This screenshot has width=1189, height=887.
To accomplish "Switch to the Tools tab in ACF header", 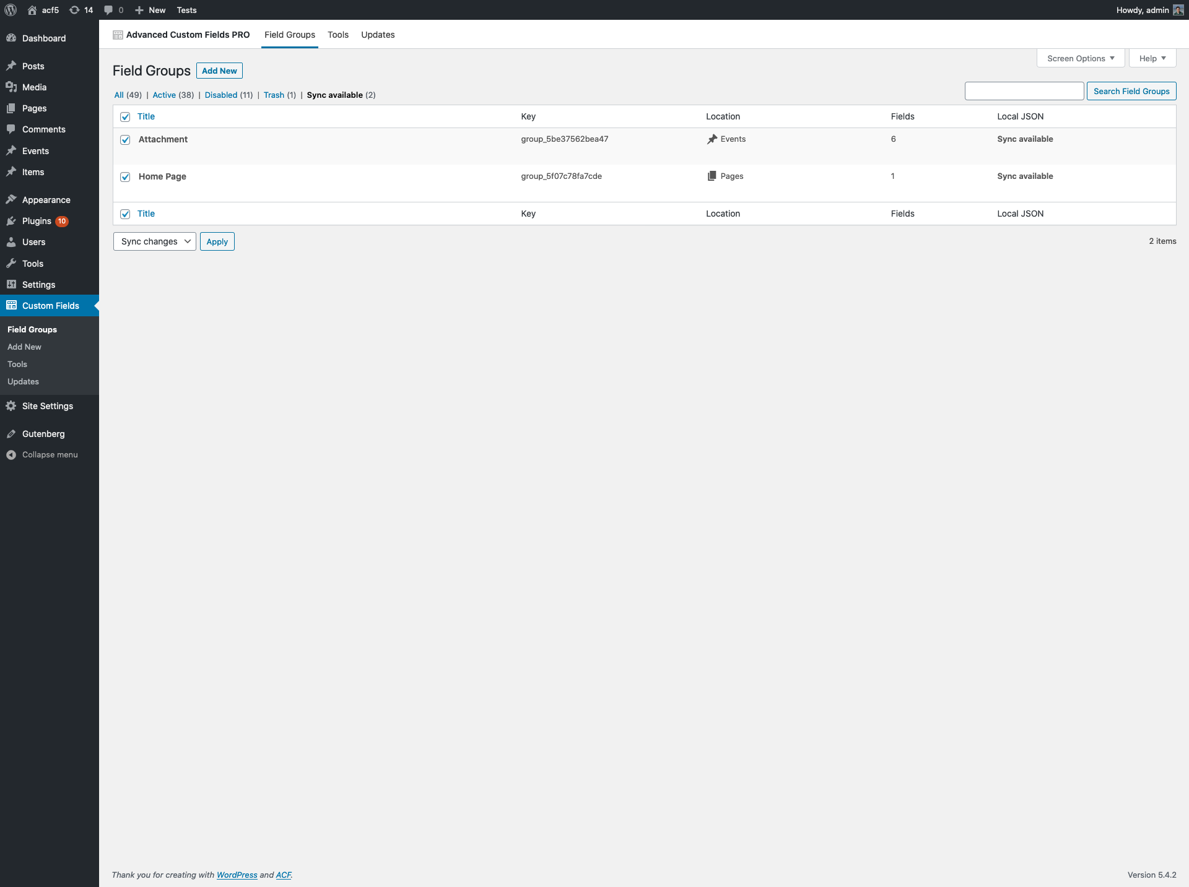I will click(338, 35).
